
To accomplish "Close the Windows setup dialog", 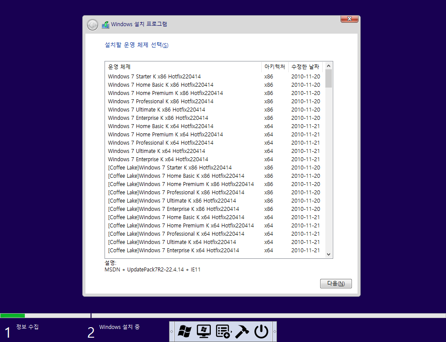I will pyautogui.click(x=349, y=19).
